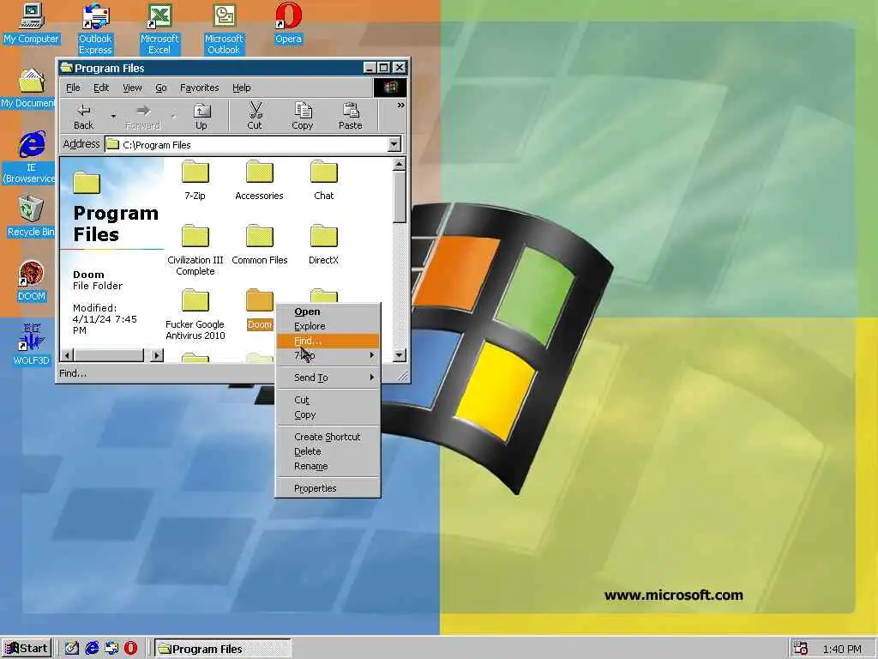
Task: Select the Opera desktop shortcut
Action: click(x=288, y=23)
